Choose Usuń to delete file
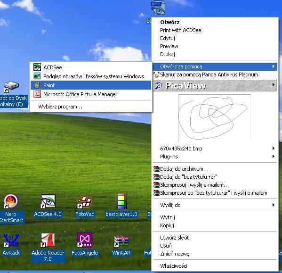The width and height of the screenshot is (282, 273). click(215, 246)
